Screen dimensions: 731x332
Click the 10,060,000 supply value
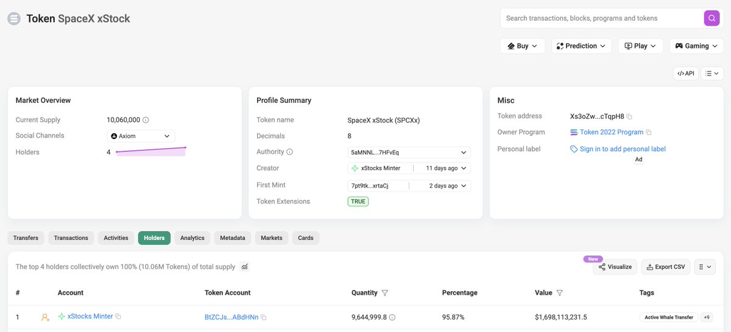pyautogui.click(x=124, y=120)
